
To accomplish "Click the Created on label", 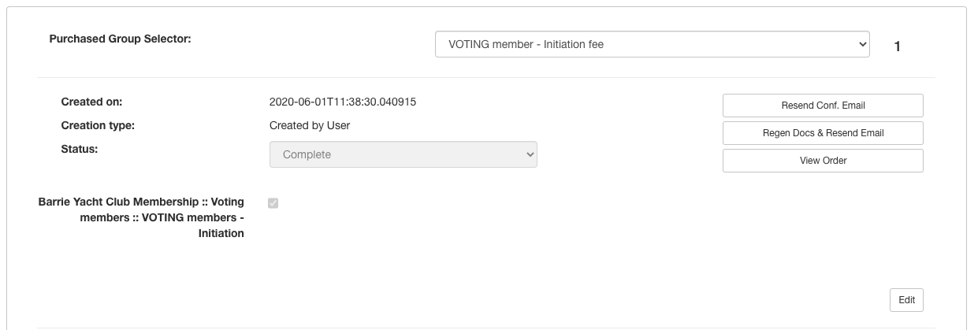I will 91,102.
